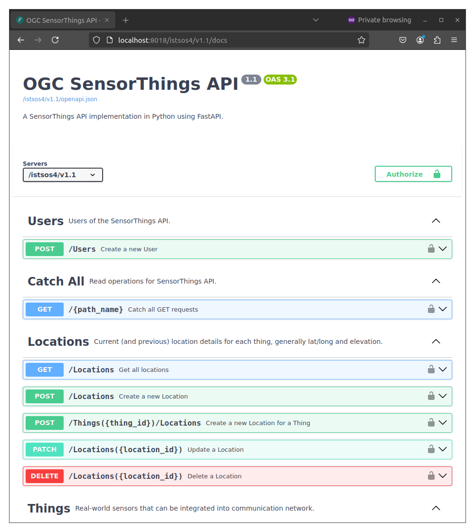Open the /istsos4/v1.1/openapi.json link
The width and height of the screenshot is (475, 532).
(x=60, y=99)
